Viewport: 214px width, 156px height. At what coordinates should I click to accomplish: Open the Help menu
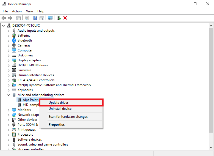[x=41, y=11]
